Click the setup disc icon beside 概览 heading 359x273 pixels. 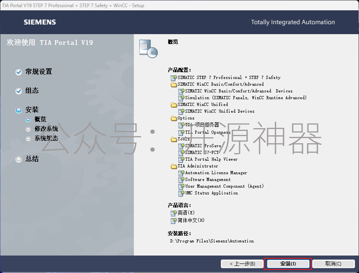[149, 48]
